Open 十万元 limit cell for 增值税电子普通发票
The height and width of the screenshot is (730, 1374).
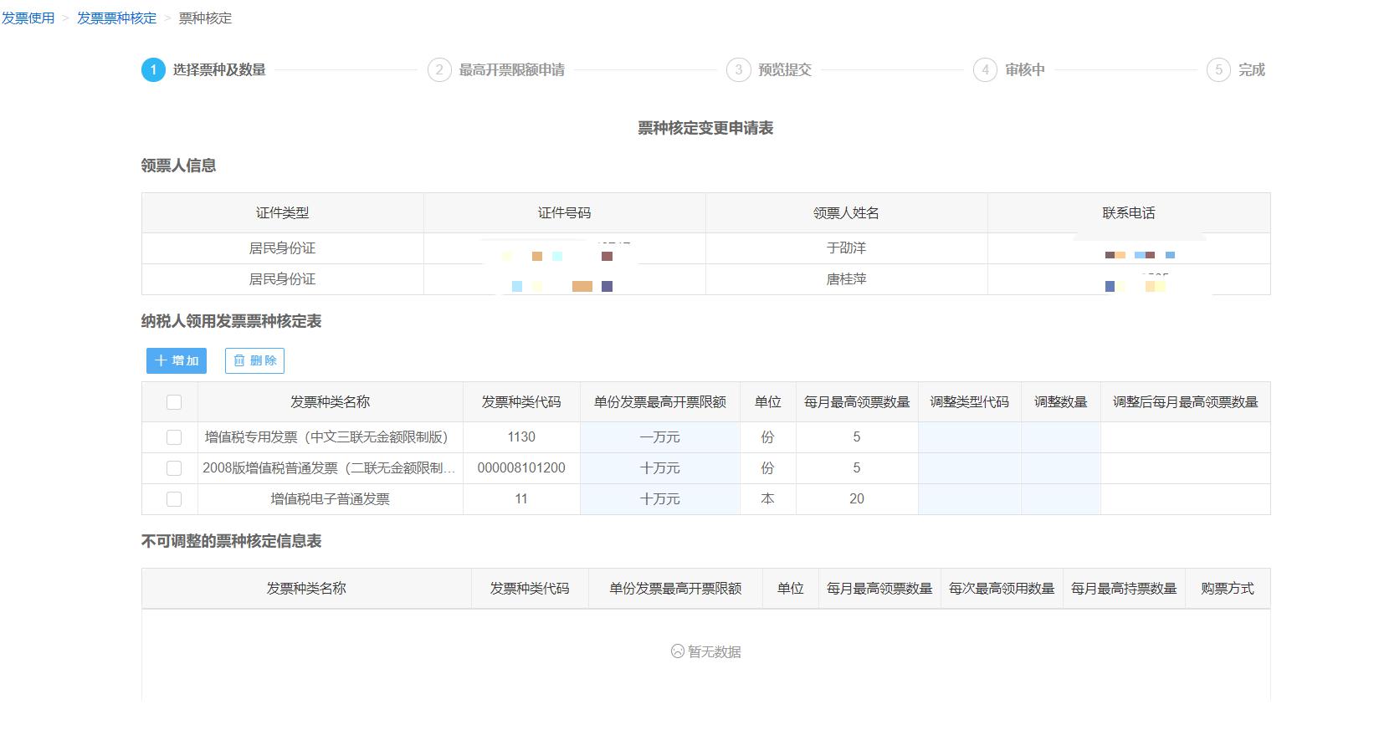click(659, 499)
